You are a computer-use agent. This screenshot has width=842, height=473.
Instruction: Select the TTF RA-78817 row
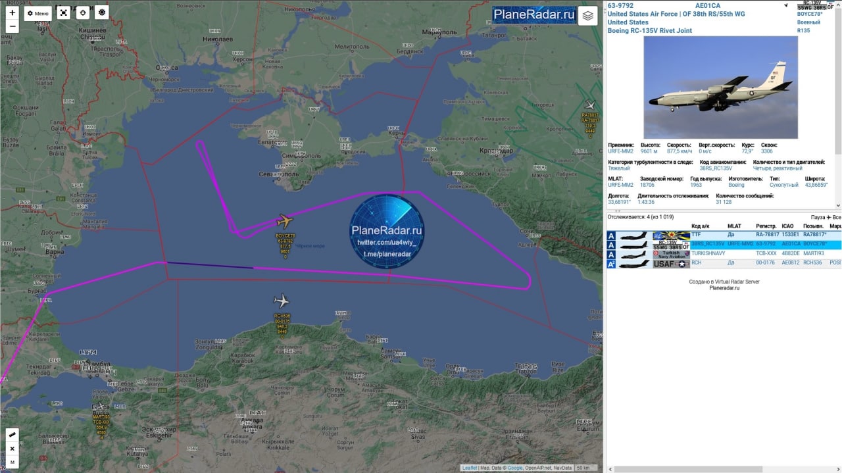tap(724, 235)
